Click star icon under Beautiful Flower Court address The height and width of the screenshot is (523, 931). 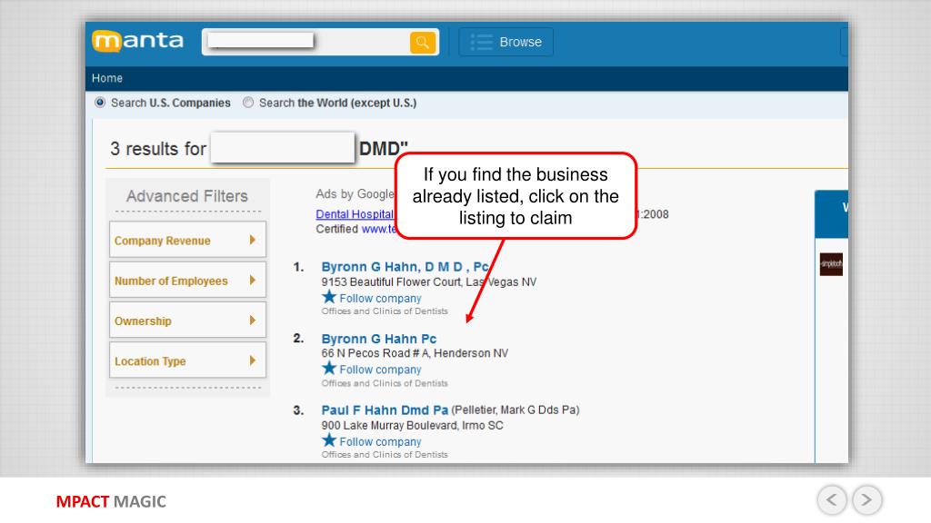[x=329, y=297]
